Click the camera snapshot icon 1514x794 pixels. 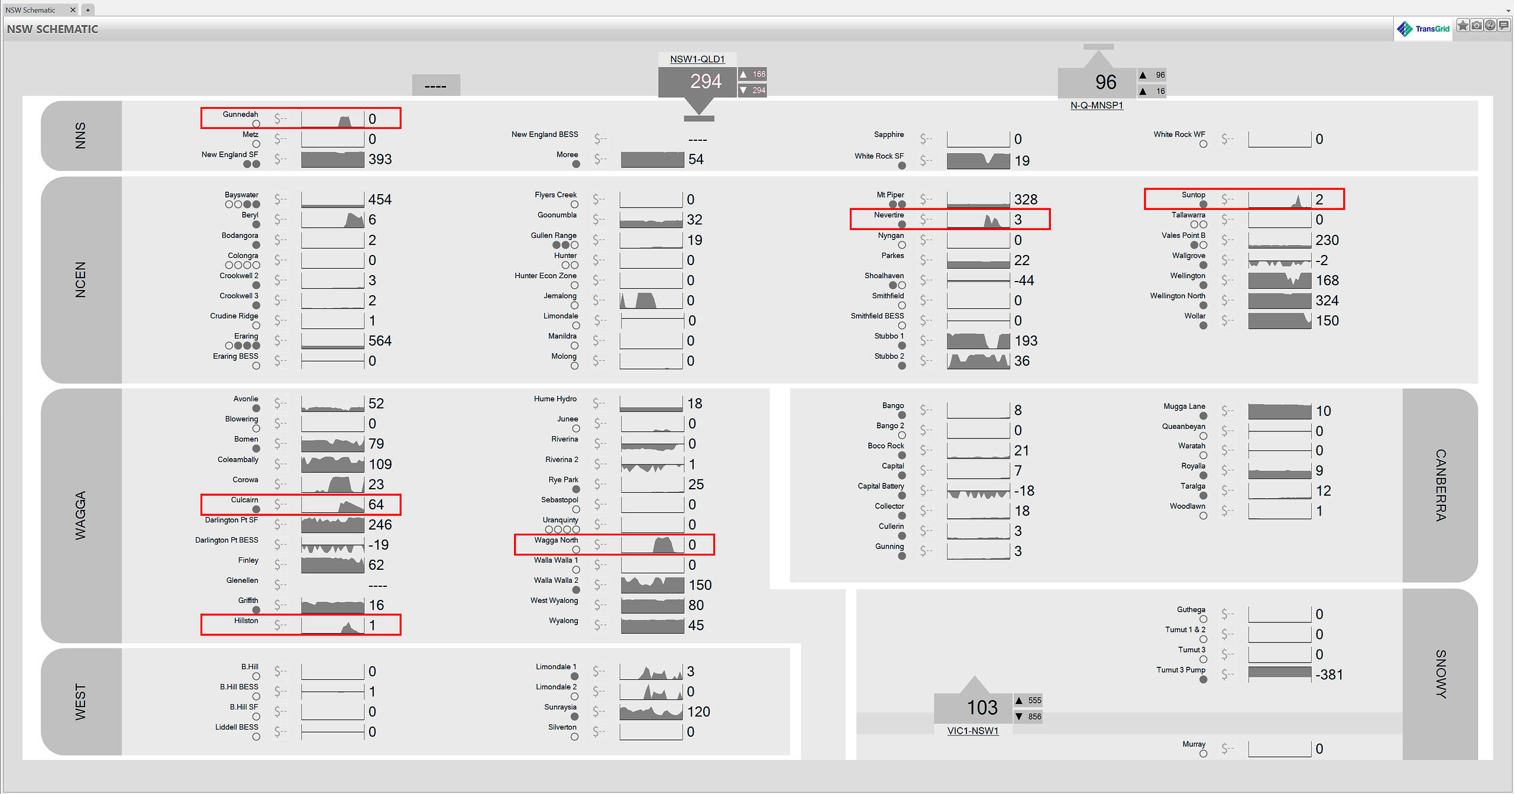click(1477, 25)
